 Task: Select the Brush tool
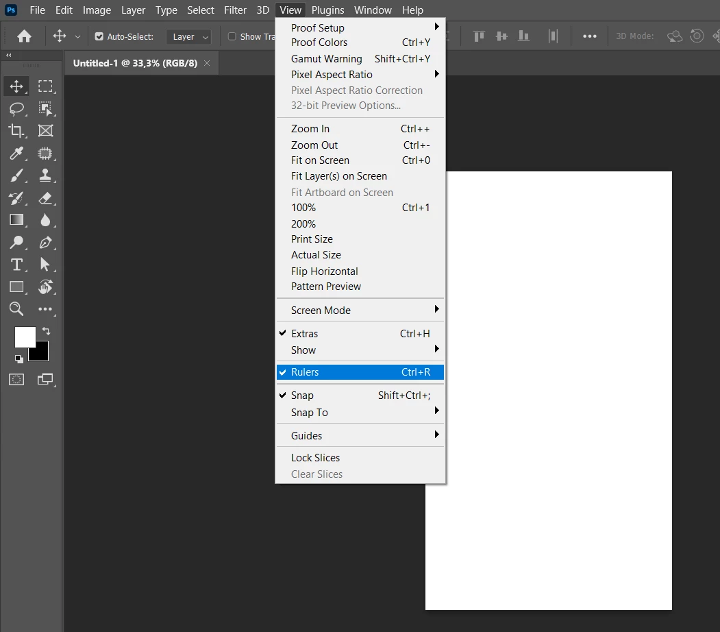[16, 175]
